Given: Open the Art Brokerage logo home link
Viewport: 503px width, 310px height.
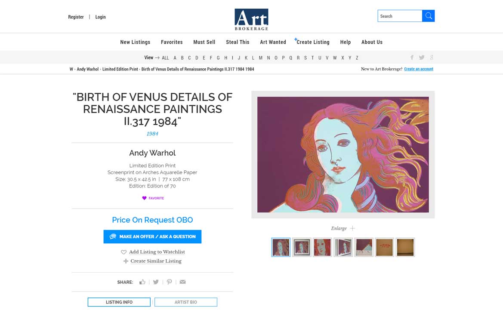Looking at the screenshot, I should [x=251, y=19].
